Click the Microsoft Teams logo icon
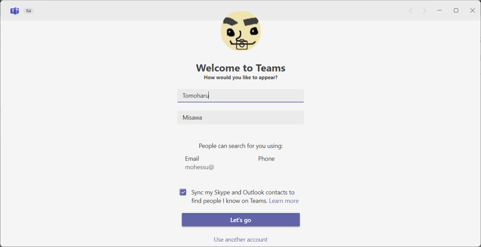Viewport: 481px width, 247px height. [x=15, y=11]
